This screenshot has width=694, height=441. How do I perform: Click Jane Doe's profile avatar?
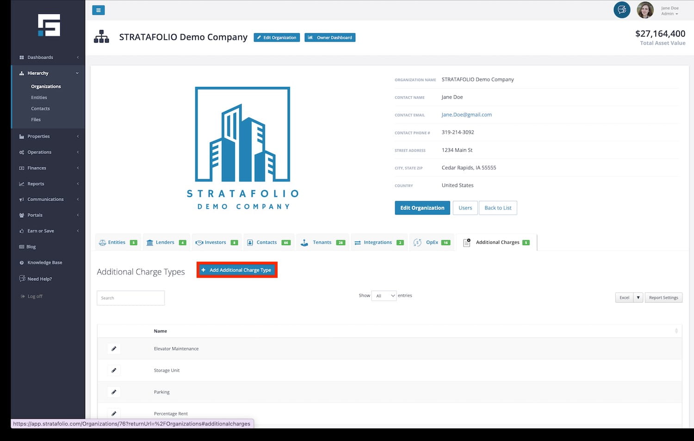point(645,10)
